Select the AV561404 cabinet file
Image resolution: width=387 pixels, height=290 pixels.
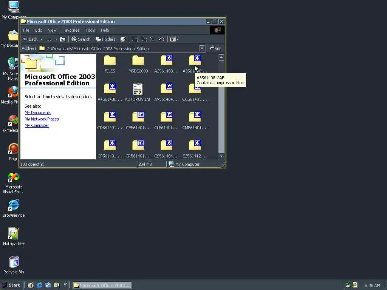(x=166, y=92)
